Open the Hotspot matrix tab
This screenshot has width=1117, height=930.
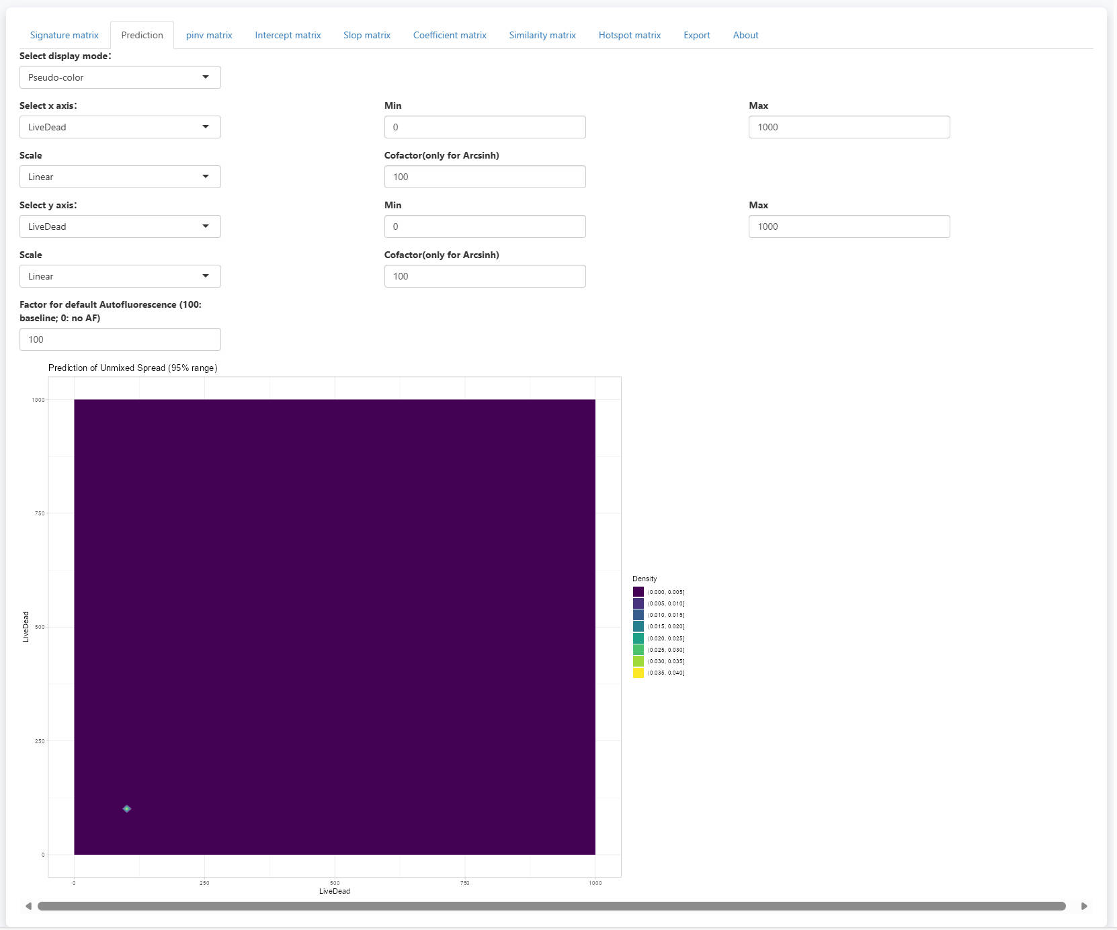(629, 35)
